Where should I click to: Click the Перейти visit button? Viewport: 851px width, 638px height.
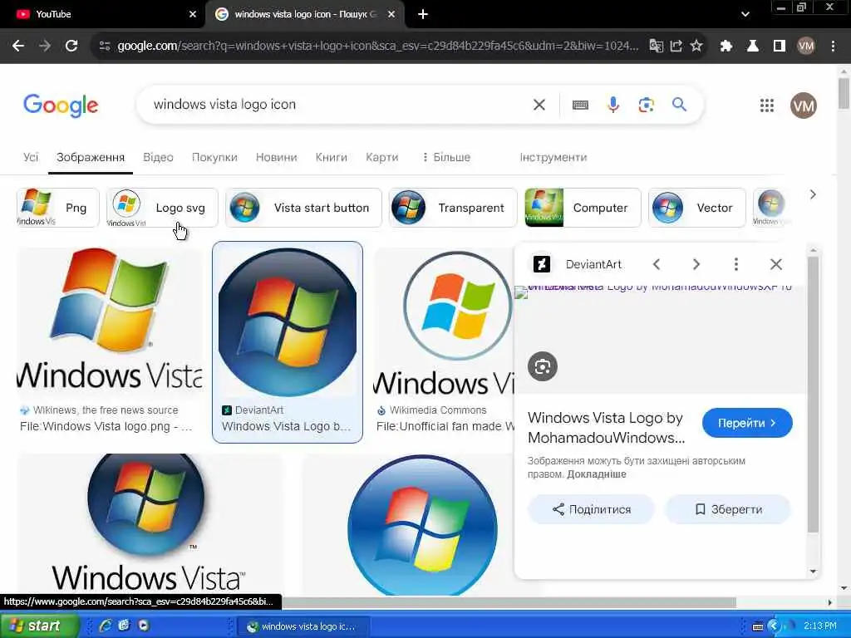[x=747, y=423]
